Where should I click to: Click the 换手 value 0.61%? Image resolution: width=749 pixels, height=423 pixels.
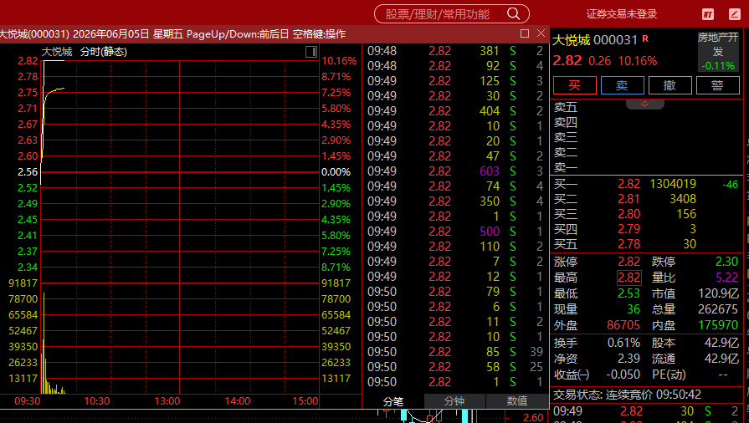tap(623, 343)
